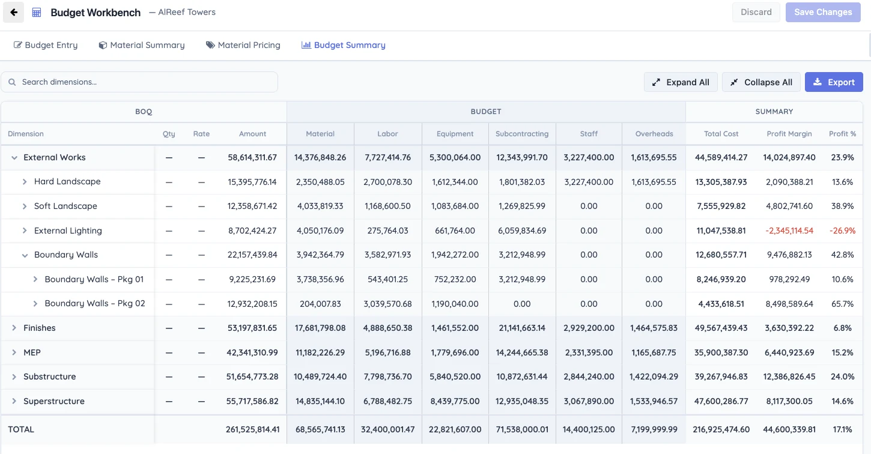This screenshot has width=871, height=454.
Task: Expand the Substructure row
Action: (14, 377)
